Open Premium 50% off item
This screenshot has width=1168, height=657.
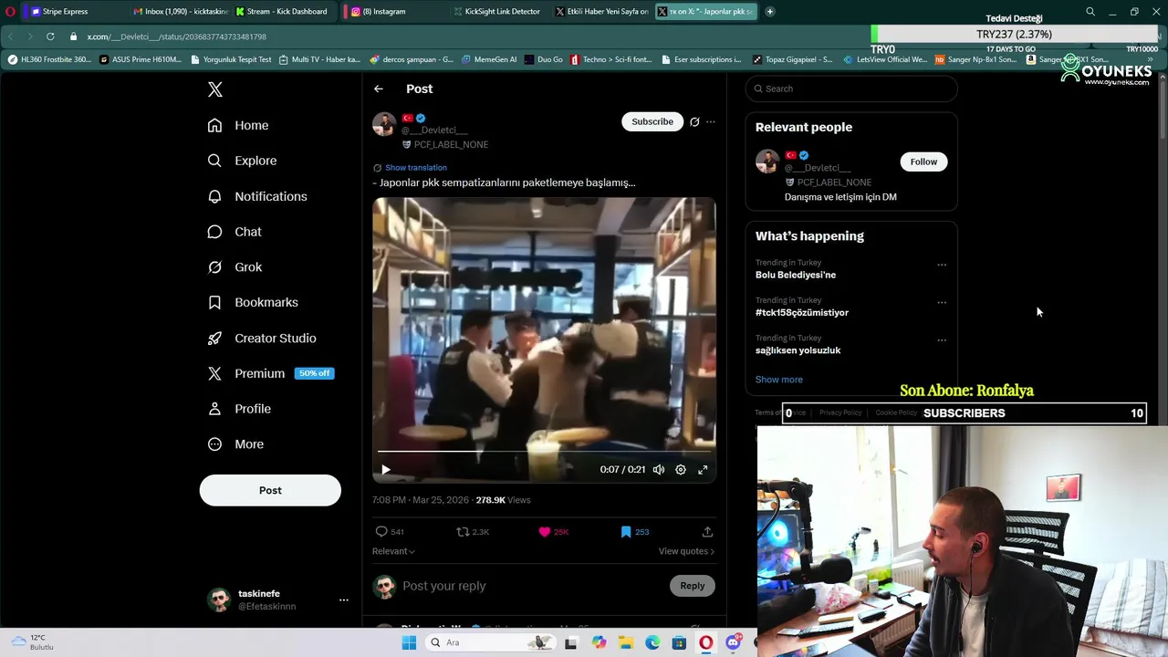270,373
